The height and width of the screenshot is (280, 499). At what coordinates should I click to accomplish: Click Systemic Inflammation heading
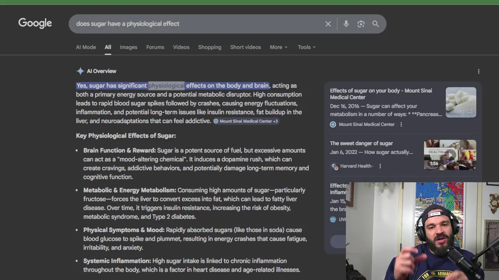[x=117, y=261]
